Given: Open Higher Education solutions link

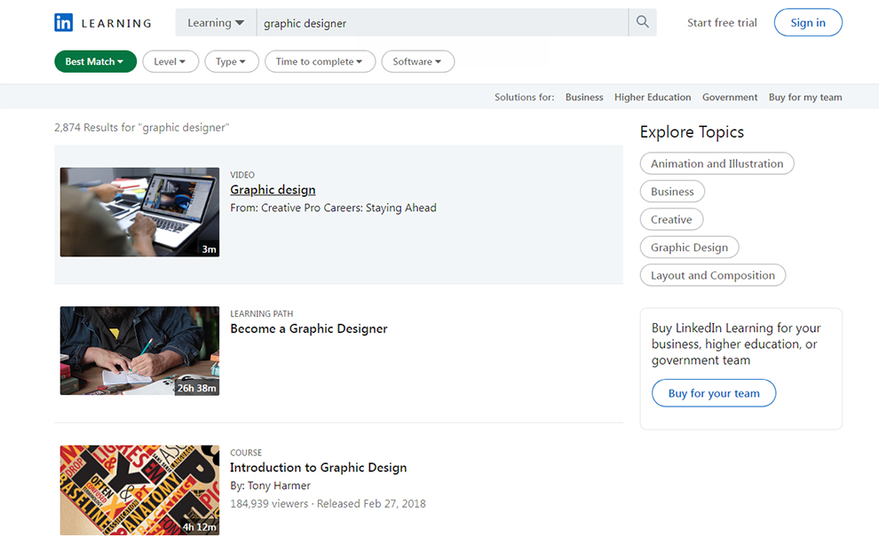Looking at the screenshot, I should point(653,97).
